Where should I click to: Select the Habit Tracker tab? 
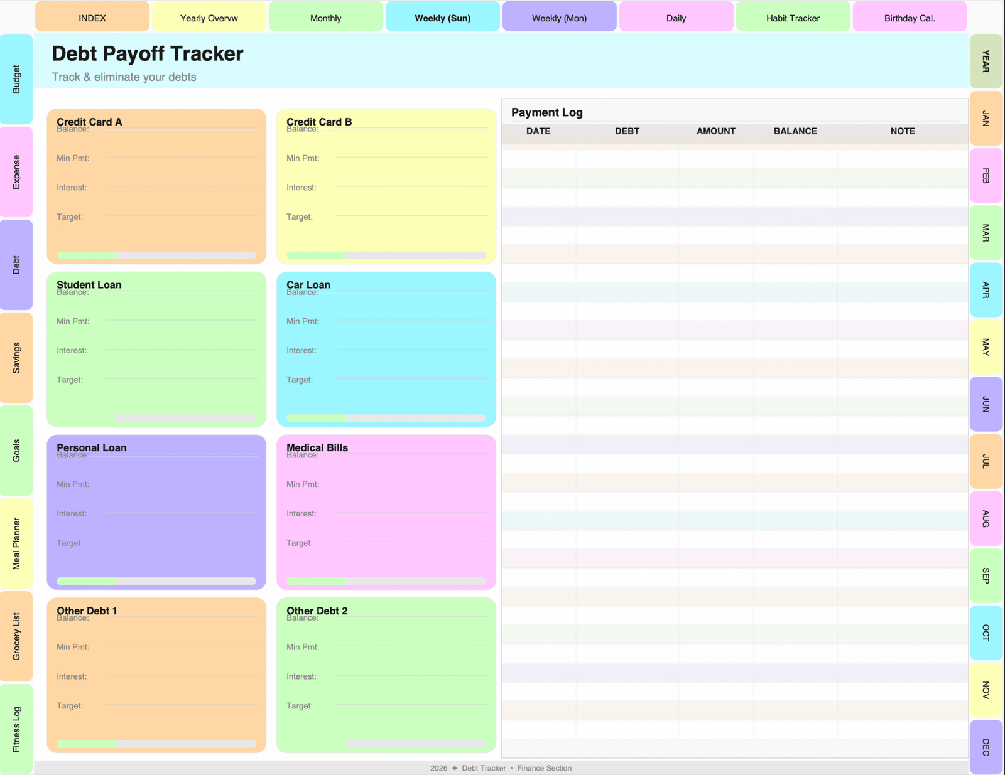(793, 18)
